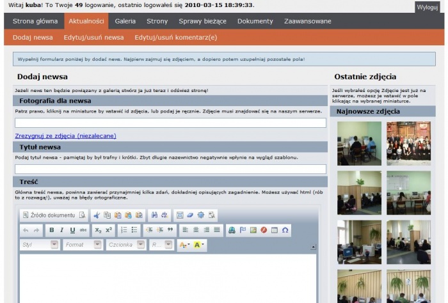Click the photo id input field
This screenshot has width=448, height=303.
[171, 123]
